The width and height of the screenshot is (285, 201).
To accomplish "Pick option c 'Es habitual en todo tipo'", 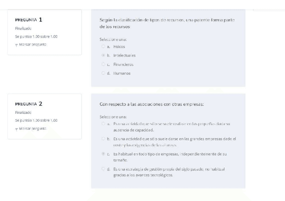I will [x=103, y=154].
